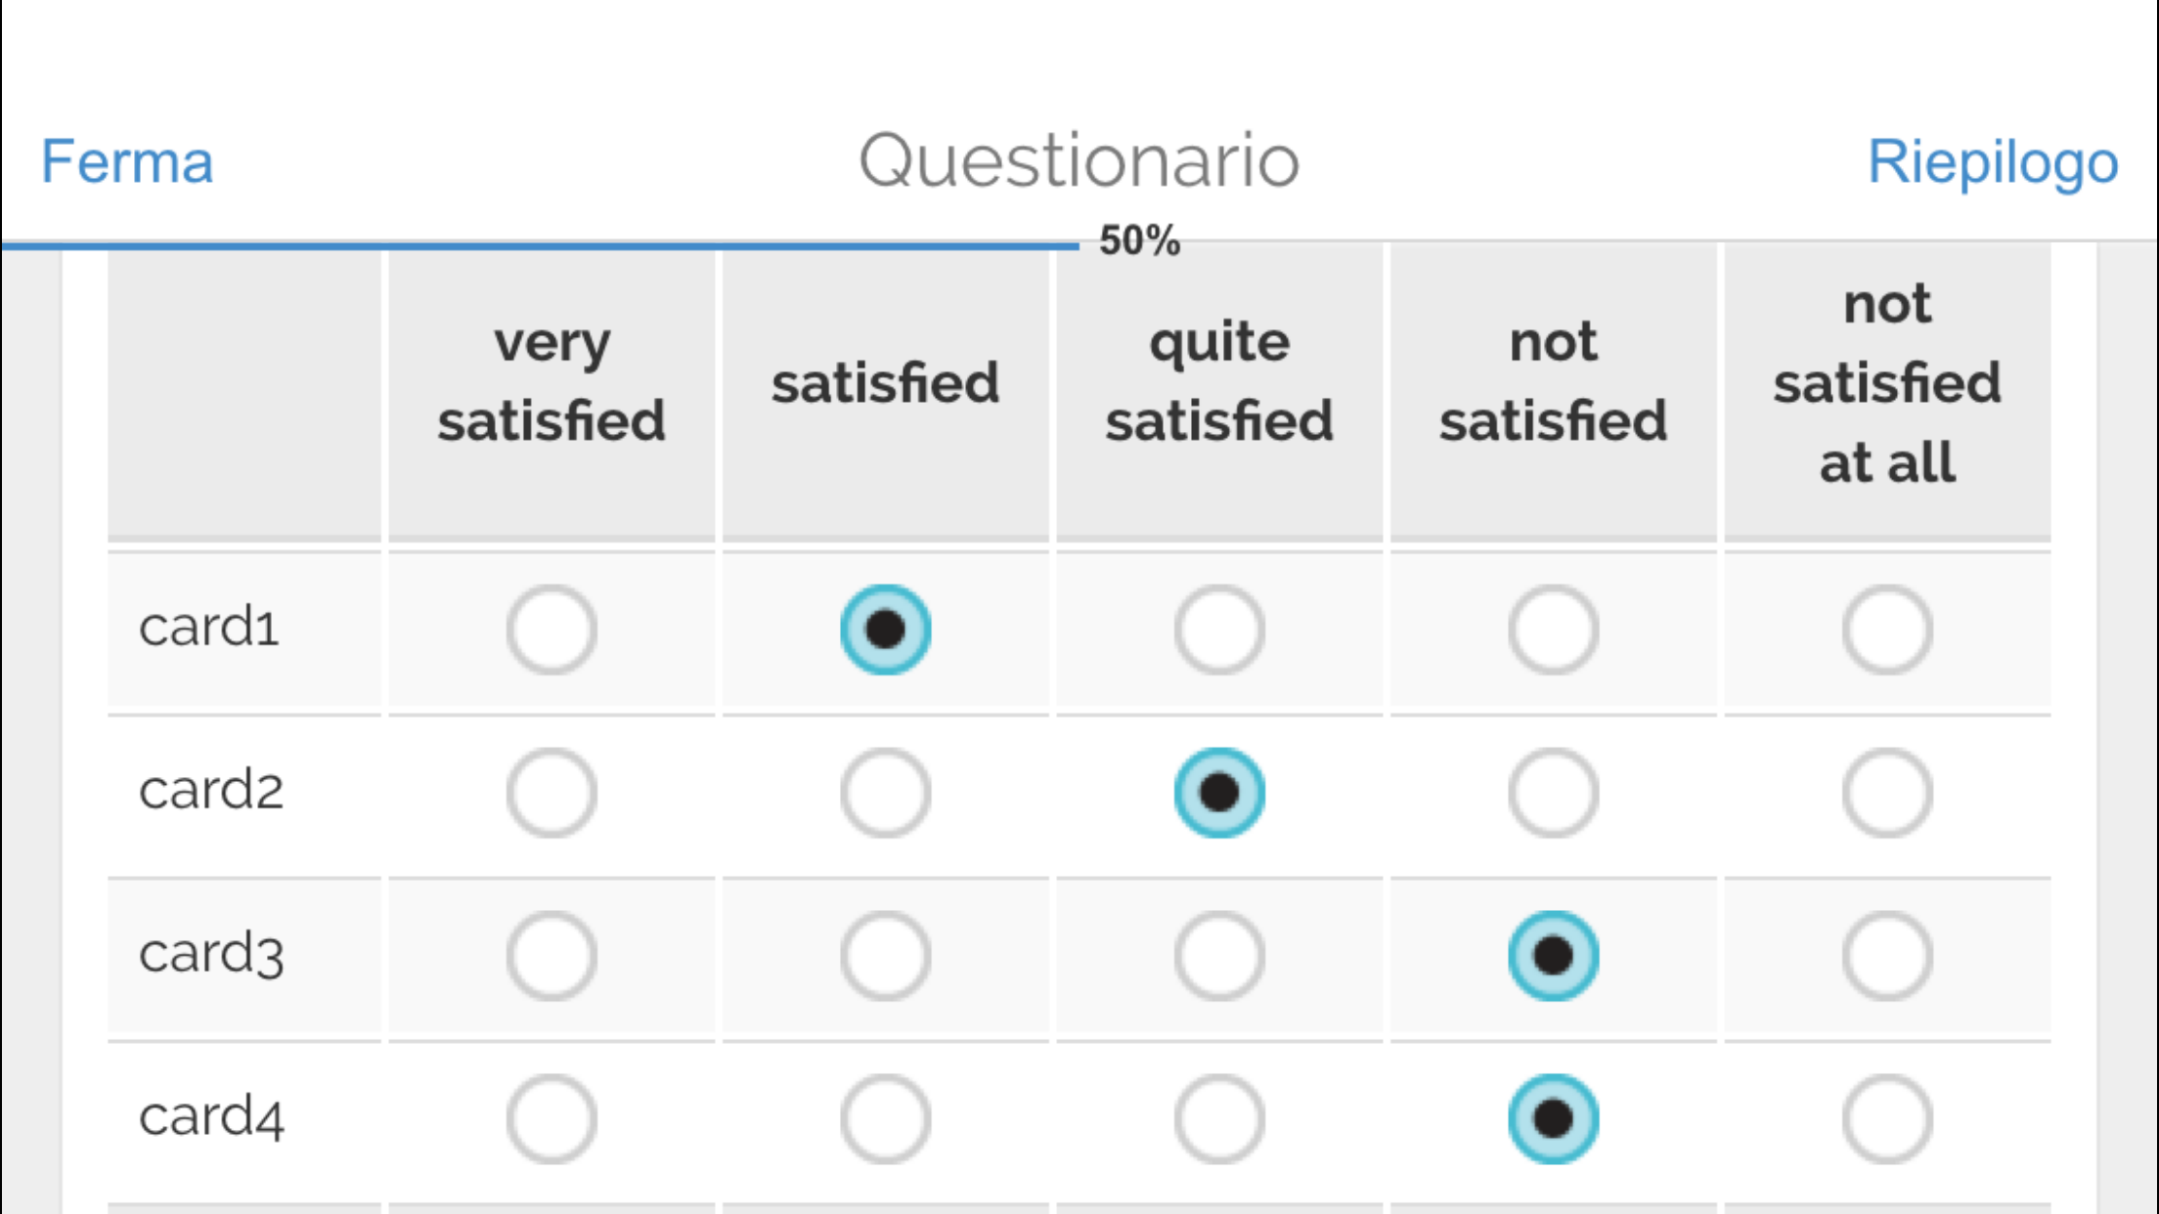
Task: Mark card3 as 'not satisfied at all'
Action: point(1887,956)
